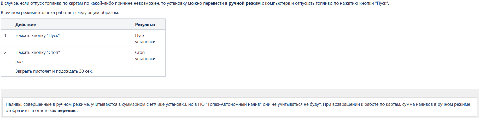The image size is (480, 137).
Task: Click the bold text "ручной режим"
Action: 244,3
